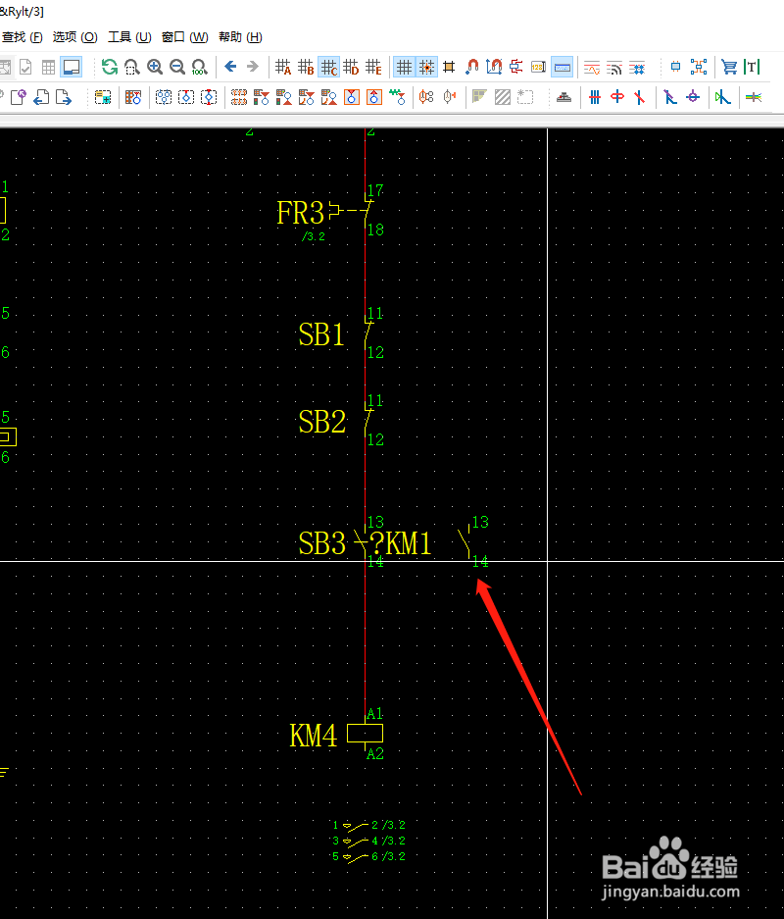784x919 pixels.
Task: Click the red three-pole connection symbol icon
Action: pos(595,97)
